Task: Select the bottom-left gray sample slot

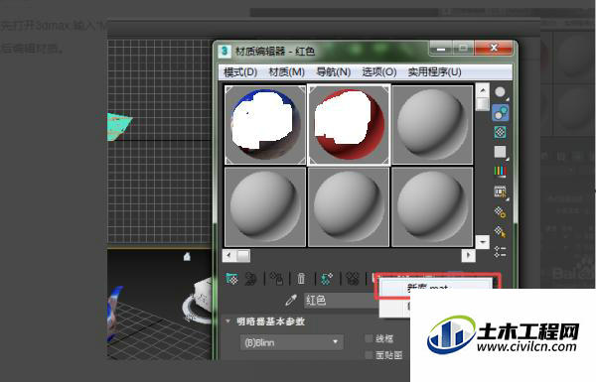Action: (265, 207)
